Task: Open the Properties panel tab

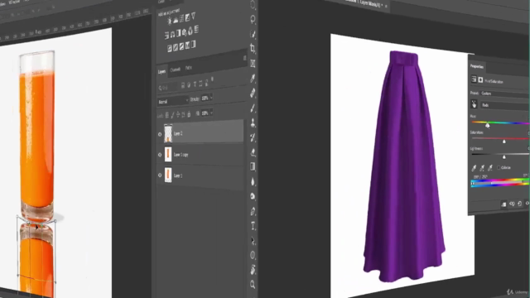Action: (477, 66)
